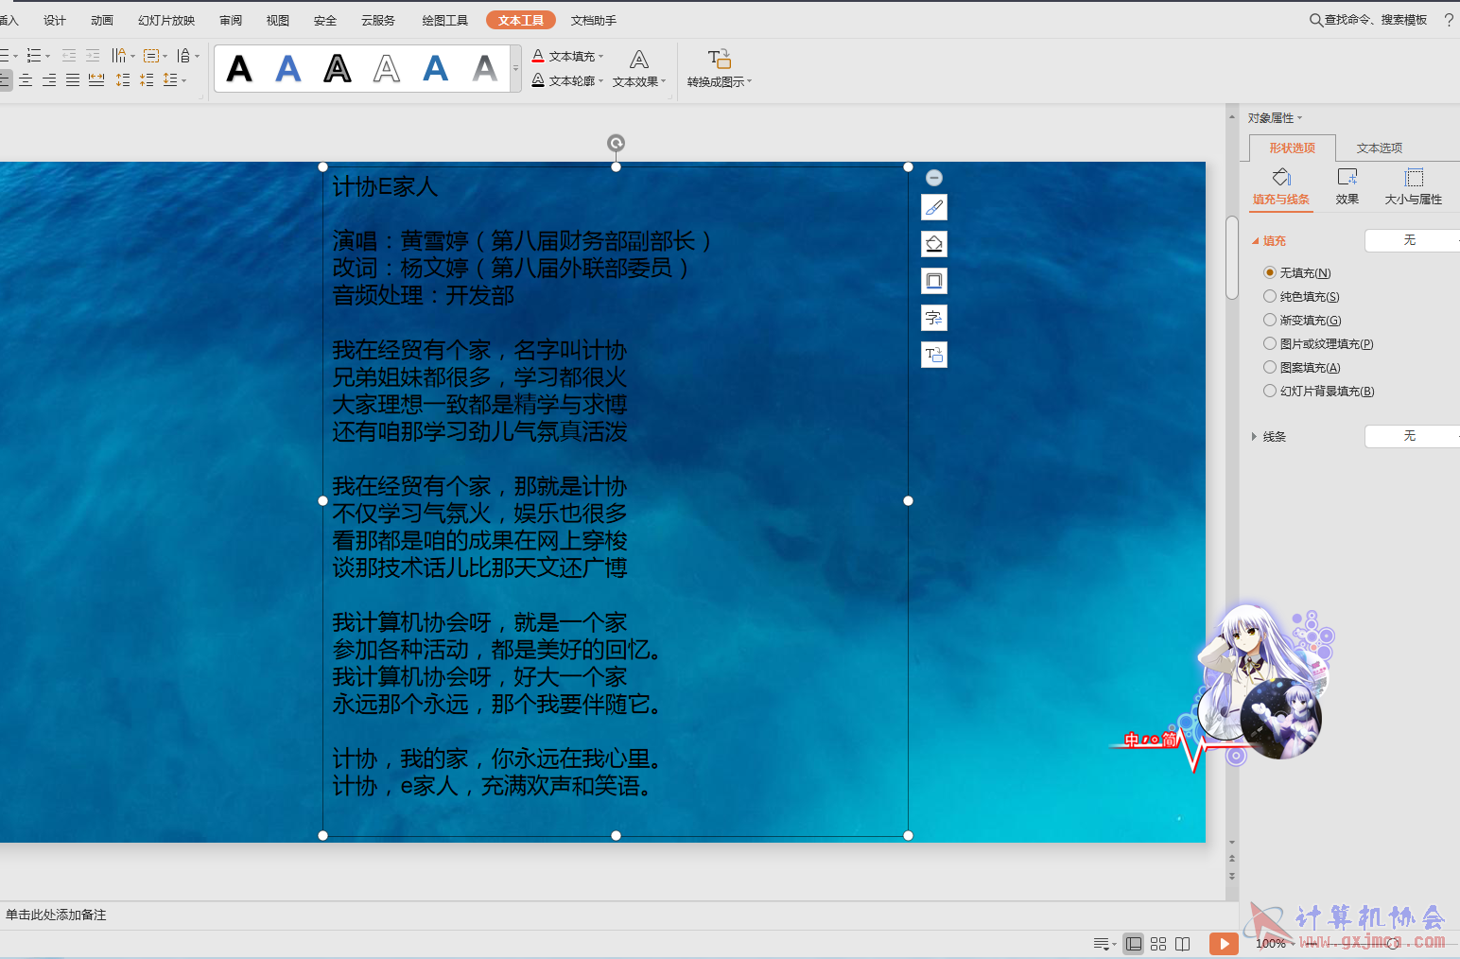Click the shape fill quick-tool icon
1460x959 pixels.
(x=934, y=244)
